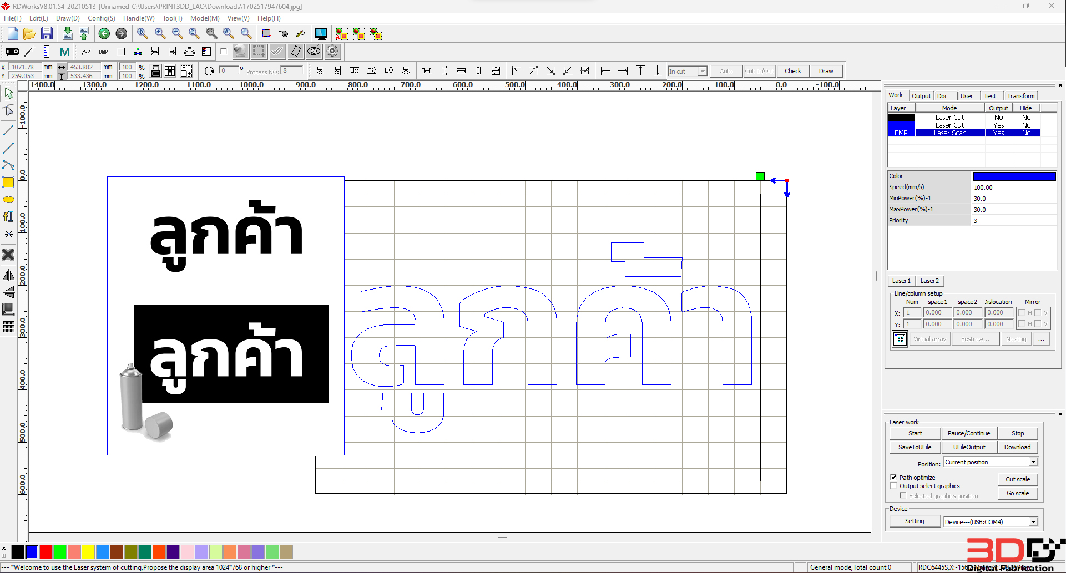This screenshot has width=1066, height=573.
Task: Click the Open folder icon
Action: coord(29,34)
